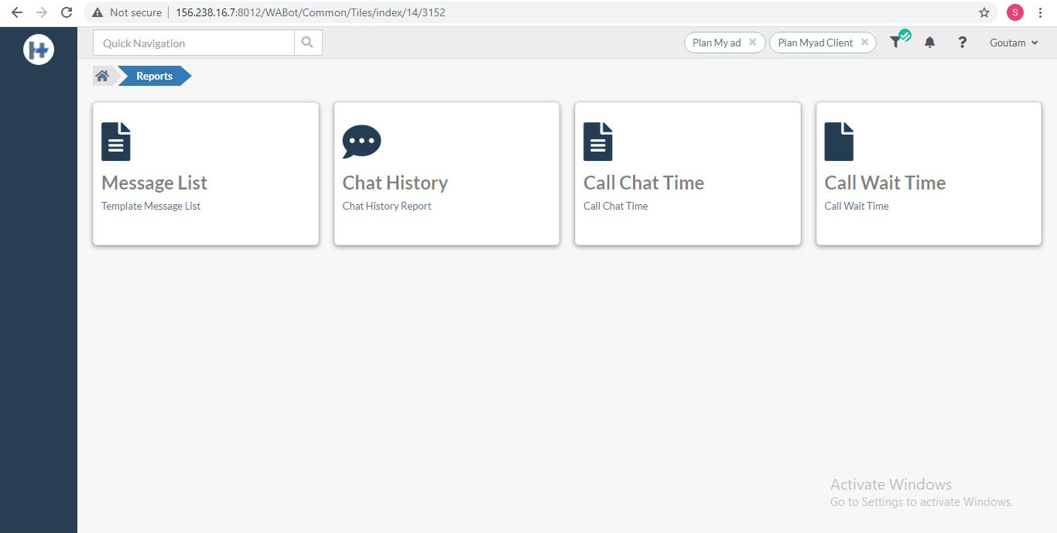Reload the page in browser
Viewport: 1057px width, 533px height.
(67, 12)
